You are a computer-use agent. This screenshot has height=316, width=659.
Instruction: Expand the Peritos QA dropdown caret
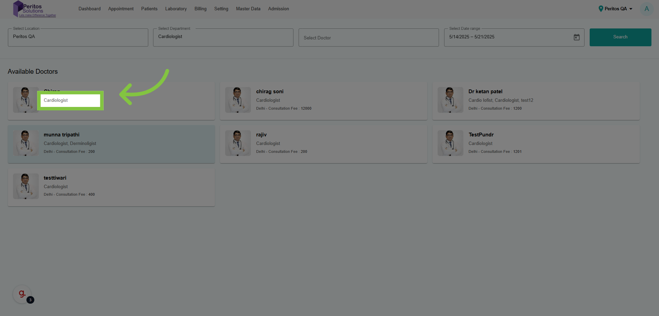coord(631,9)
